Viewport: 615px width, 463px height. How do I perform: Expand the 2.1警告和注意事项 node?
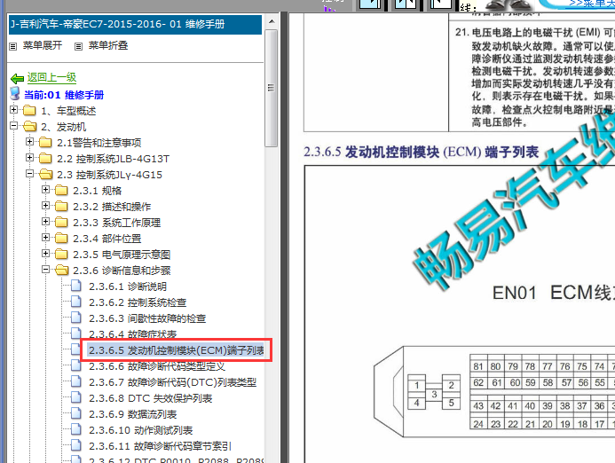click(x=30, y=142)
